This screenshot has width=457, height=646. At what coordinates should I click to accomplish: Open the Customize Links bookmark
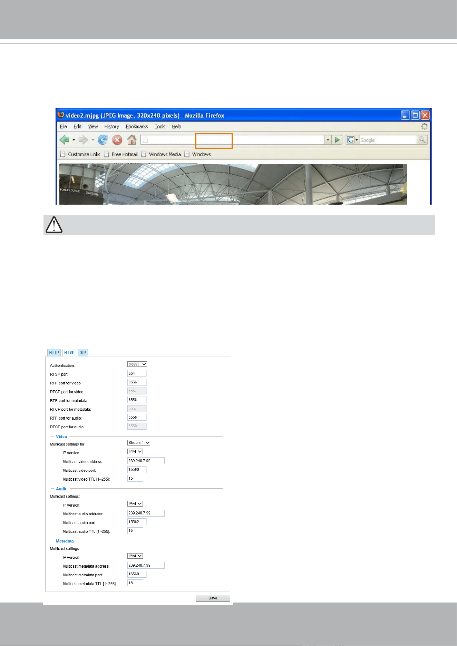[80, 154]
